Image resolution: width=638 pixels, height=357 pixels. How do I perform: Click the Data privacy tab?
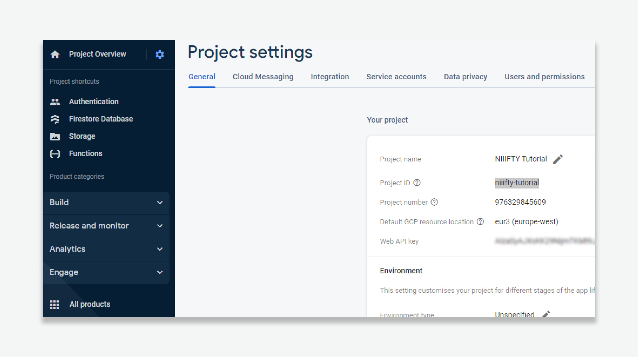pos(465,77)
